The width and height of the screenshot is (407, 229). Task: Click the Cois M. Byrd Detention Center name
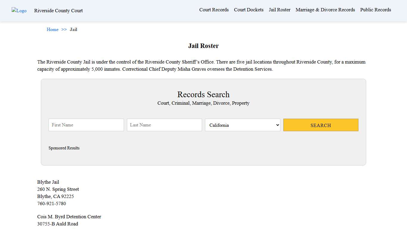[x=69, y=216]
